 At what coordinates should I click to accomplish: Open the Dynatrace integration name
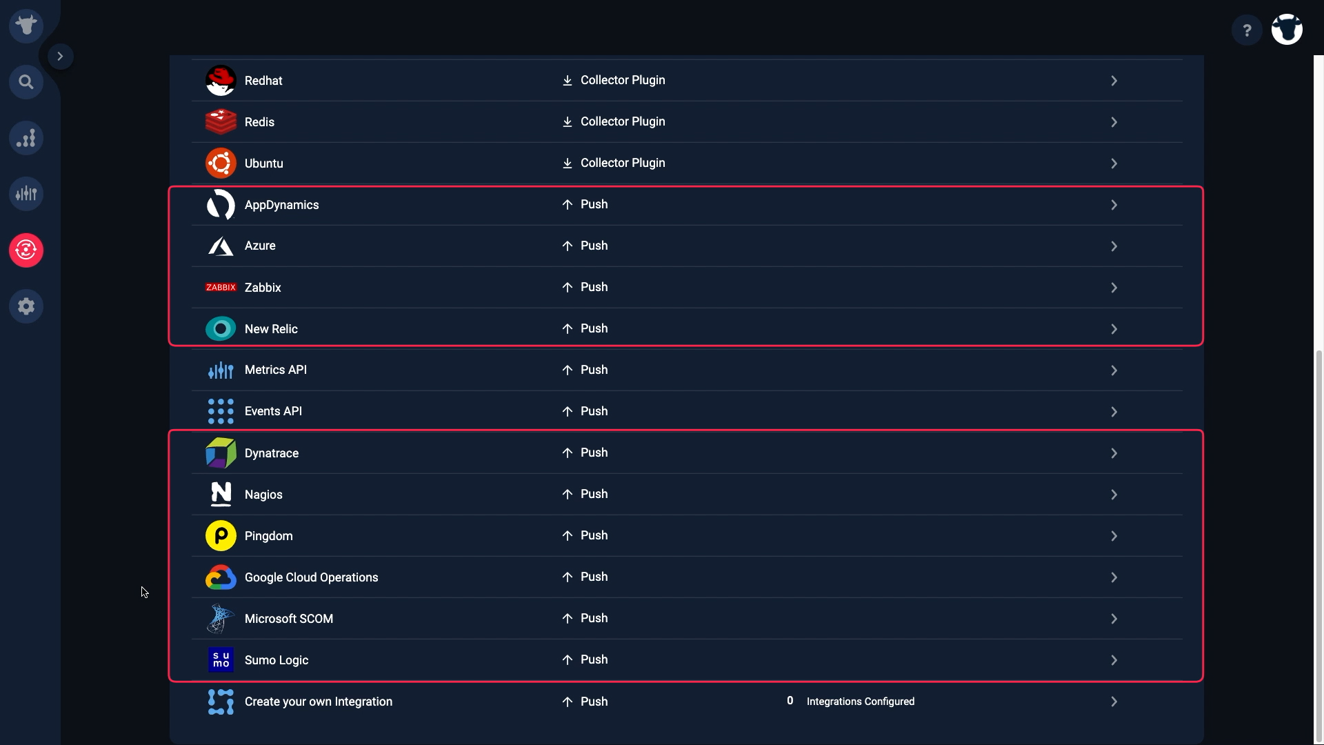(x=272, y=453)
